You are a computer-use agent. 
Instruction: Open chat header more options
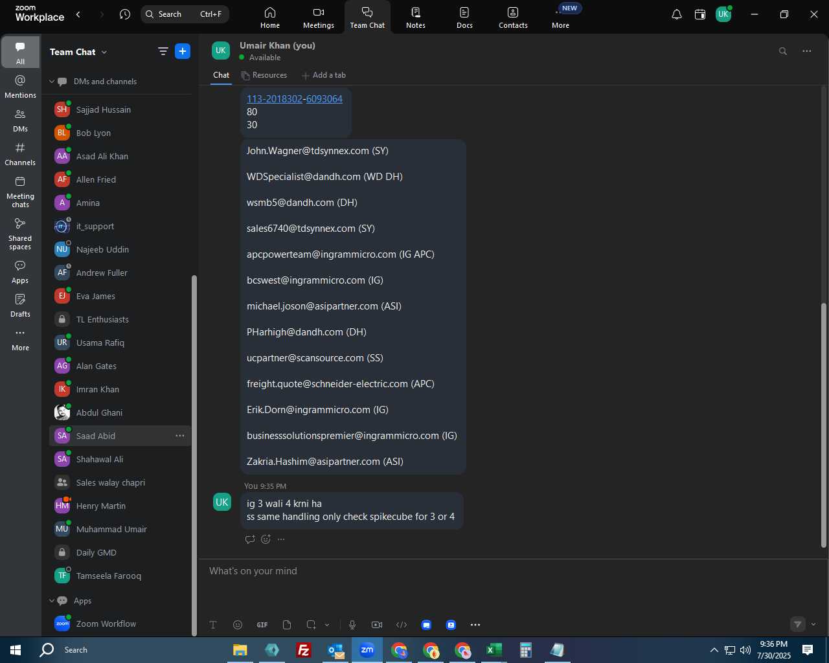[807, 51]
